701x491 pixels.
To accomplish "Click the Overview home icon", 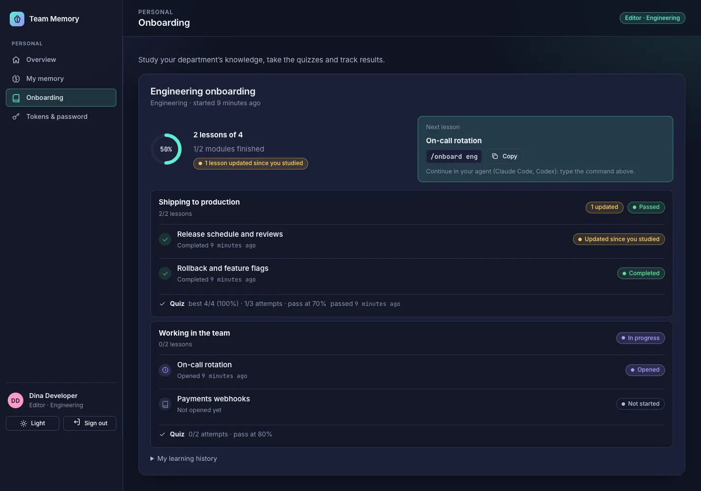I will click(16, 60).
